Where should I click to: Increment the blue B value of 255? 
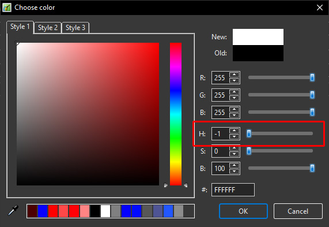click(x=234, y=109)
